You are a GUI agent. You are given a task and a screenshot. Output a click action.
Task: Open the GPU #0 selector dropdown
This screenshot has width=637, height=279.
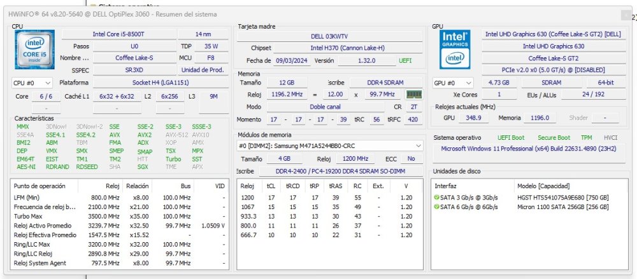pos(453,83)
